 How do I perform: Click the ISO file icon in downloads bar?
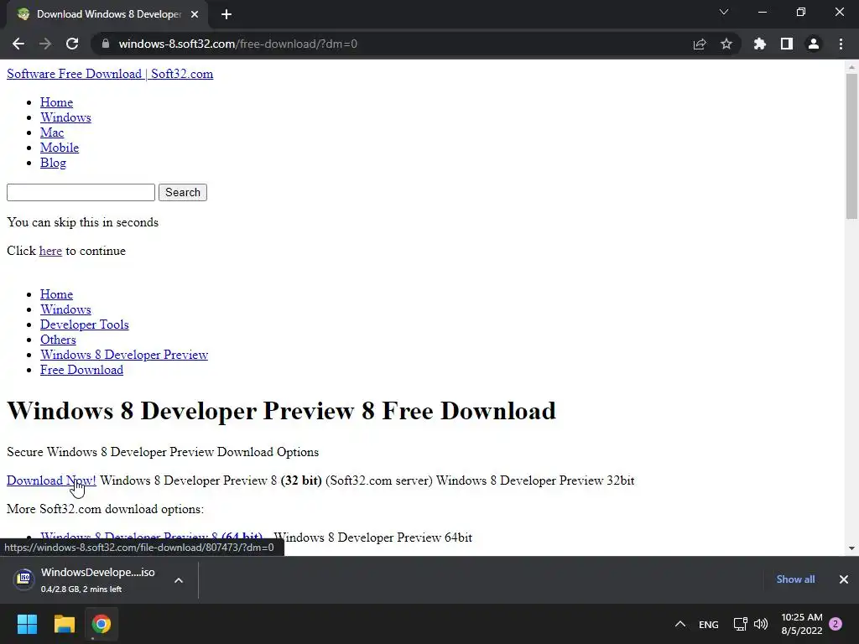pos(24,579)
